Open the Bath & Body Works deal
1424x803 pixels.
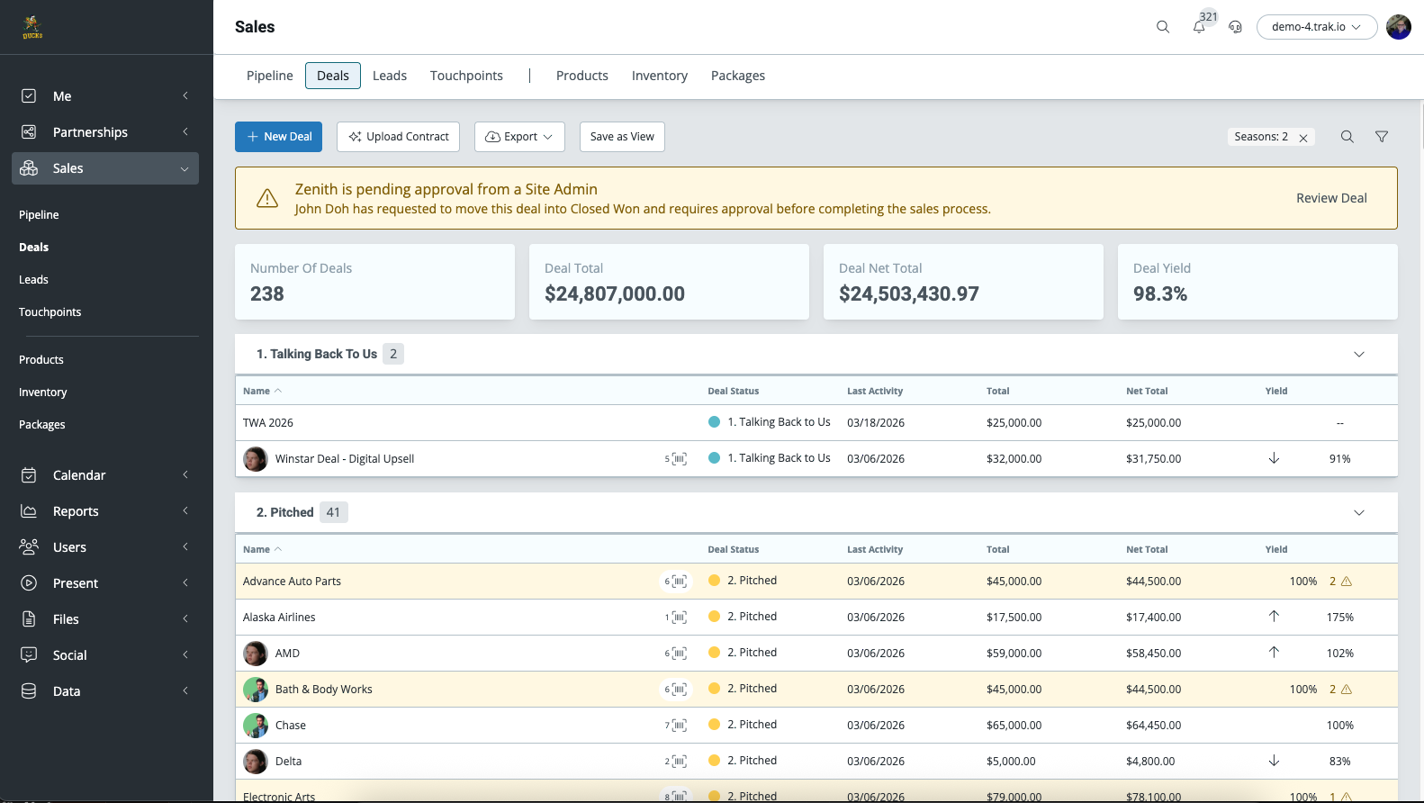point(324,690)
